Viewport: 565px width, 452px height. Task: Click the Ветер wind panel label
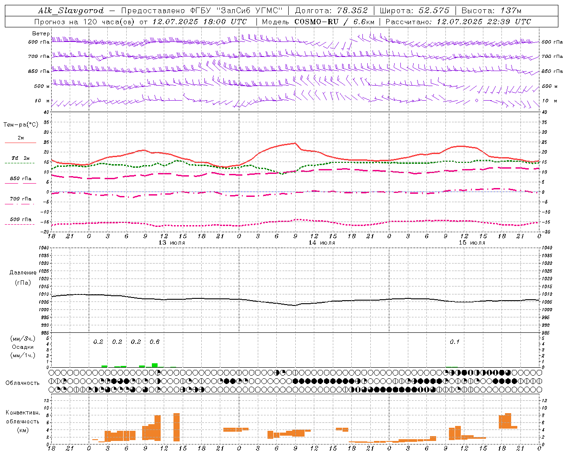point(41,34)
